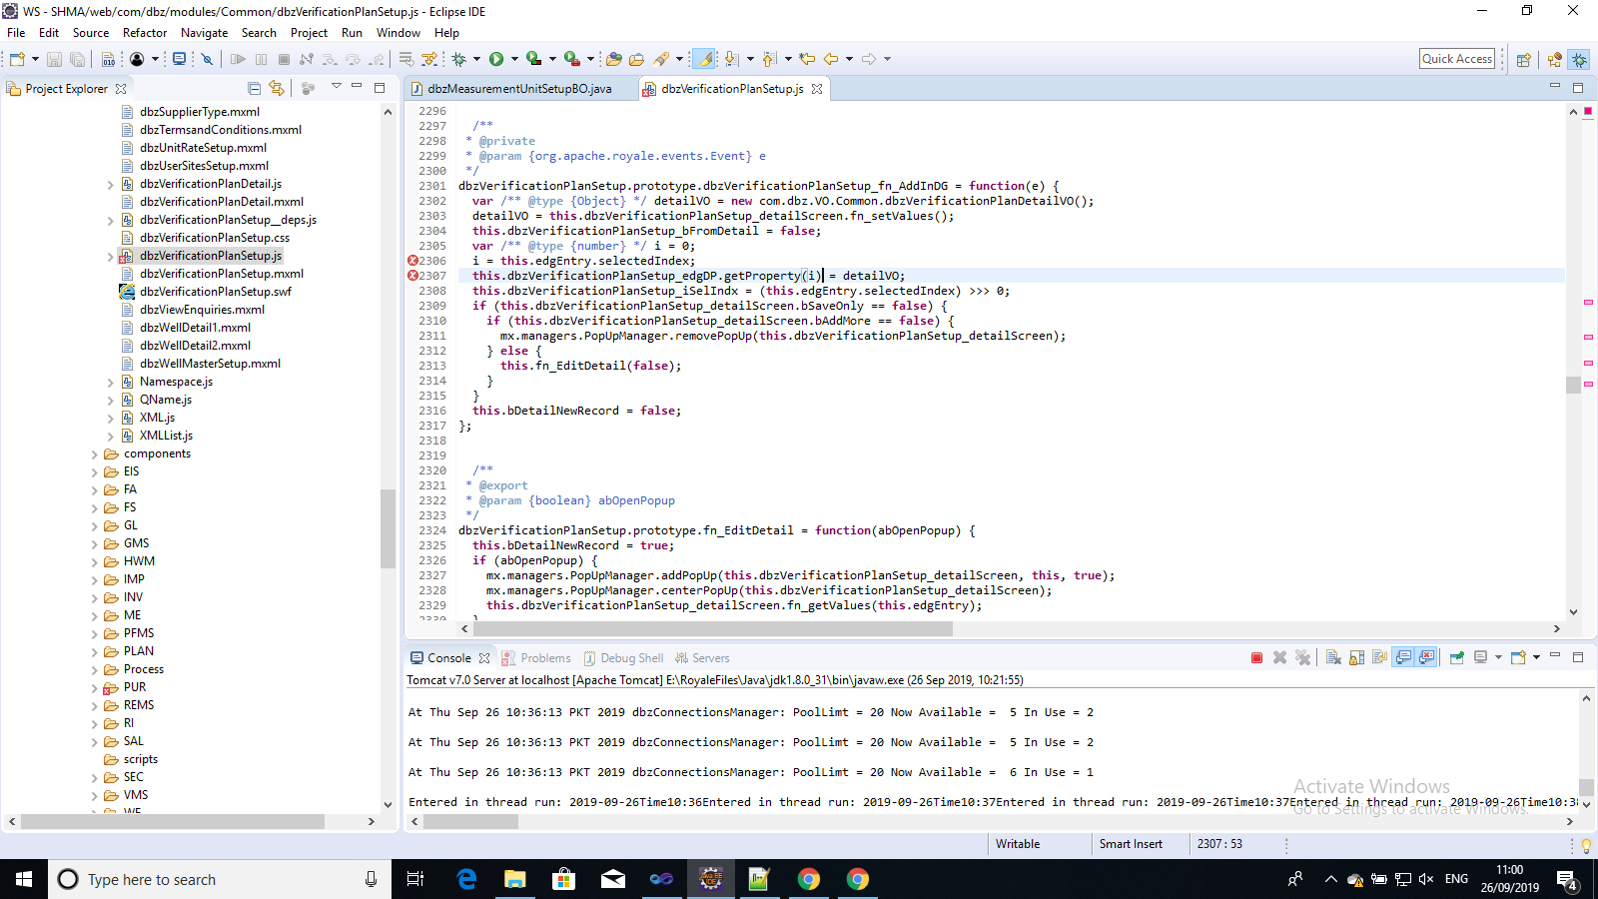Image resolution: width=1598 pixels, height=899 pixels.
Task: Click the Quick Access button
Action: (1456, 58)
